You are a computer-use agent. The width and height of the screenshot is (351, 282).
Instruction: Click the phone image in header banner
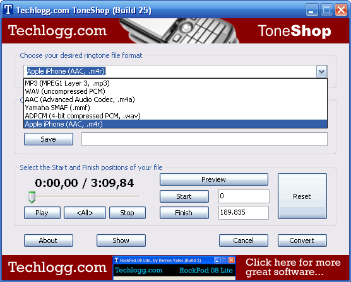pyautogui.click(x=179, y=31)
